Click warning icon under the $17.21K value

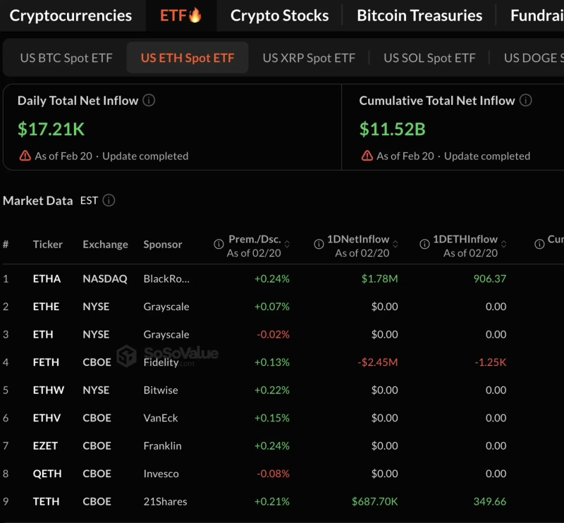(25, 156)
